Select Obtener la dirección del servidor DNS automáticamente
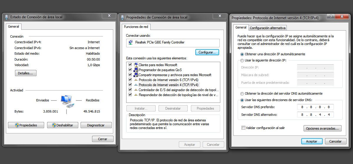 click(242, 93)
